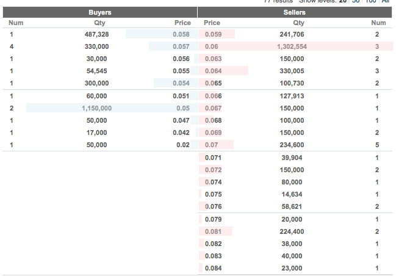Select seller price 0.067
The height and width of the screenshot is (276, 396).
(214, 108)
